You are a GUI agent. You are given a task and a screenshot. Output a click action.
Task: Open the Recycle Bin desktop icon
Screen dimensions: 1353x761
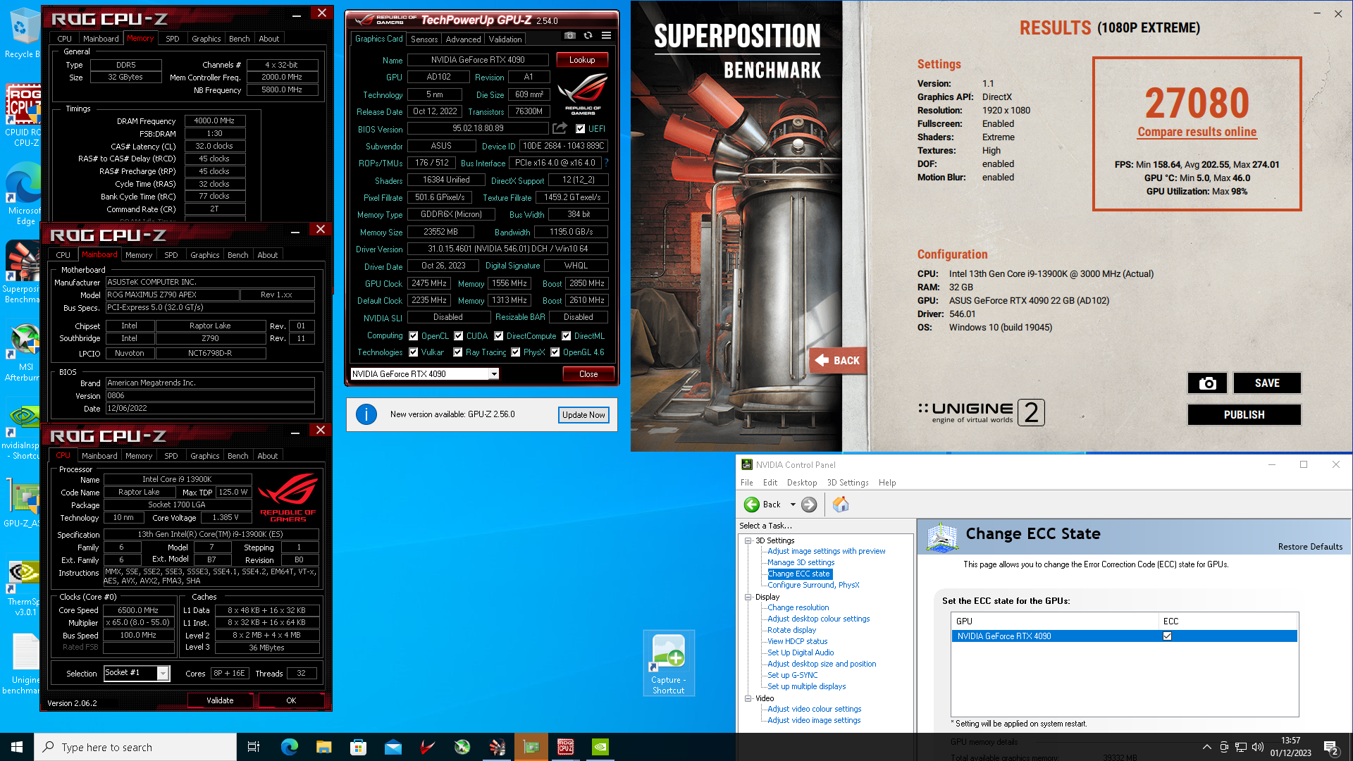23,34
